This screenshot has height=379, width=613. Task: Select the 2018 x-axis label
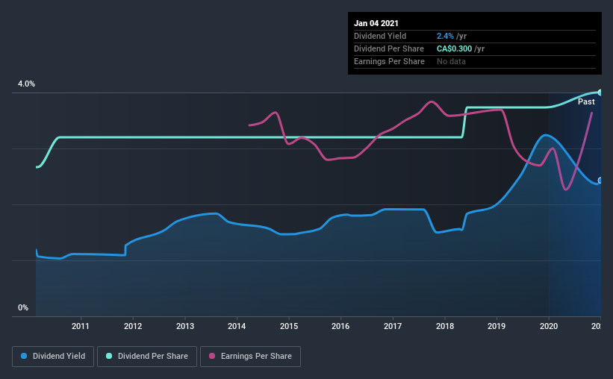(x=445, y=326)
